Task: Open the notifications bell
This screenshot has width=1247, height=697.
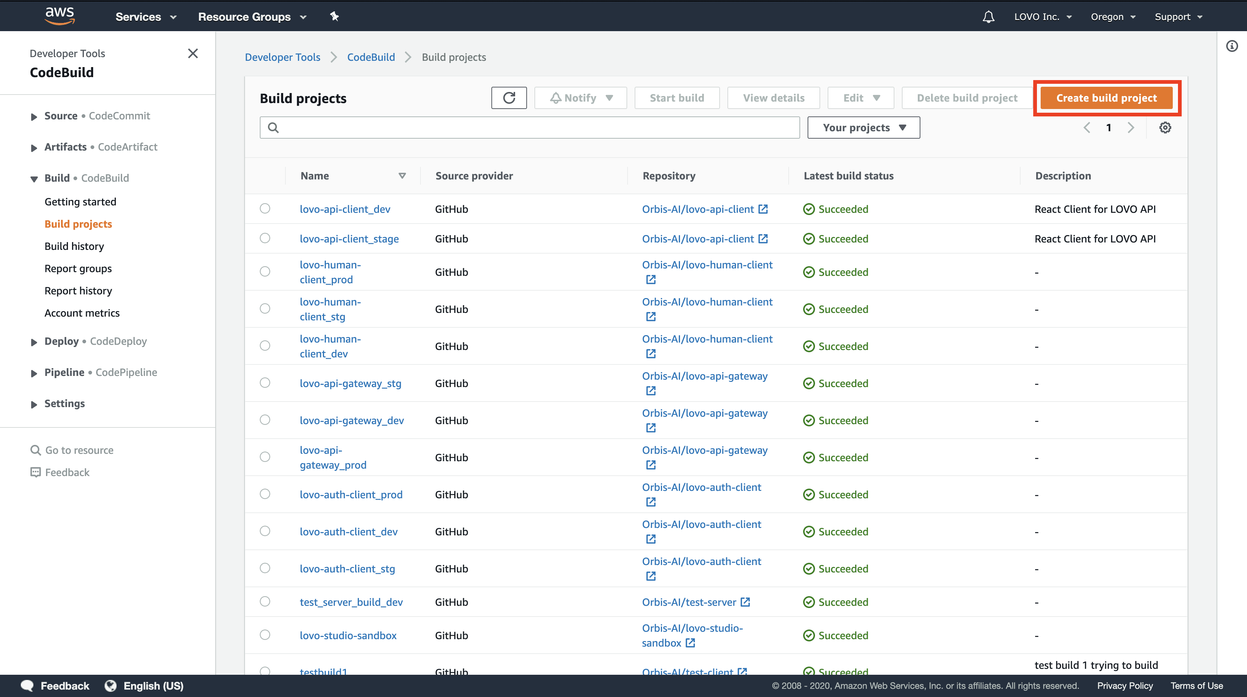Action: pos(988,17)
